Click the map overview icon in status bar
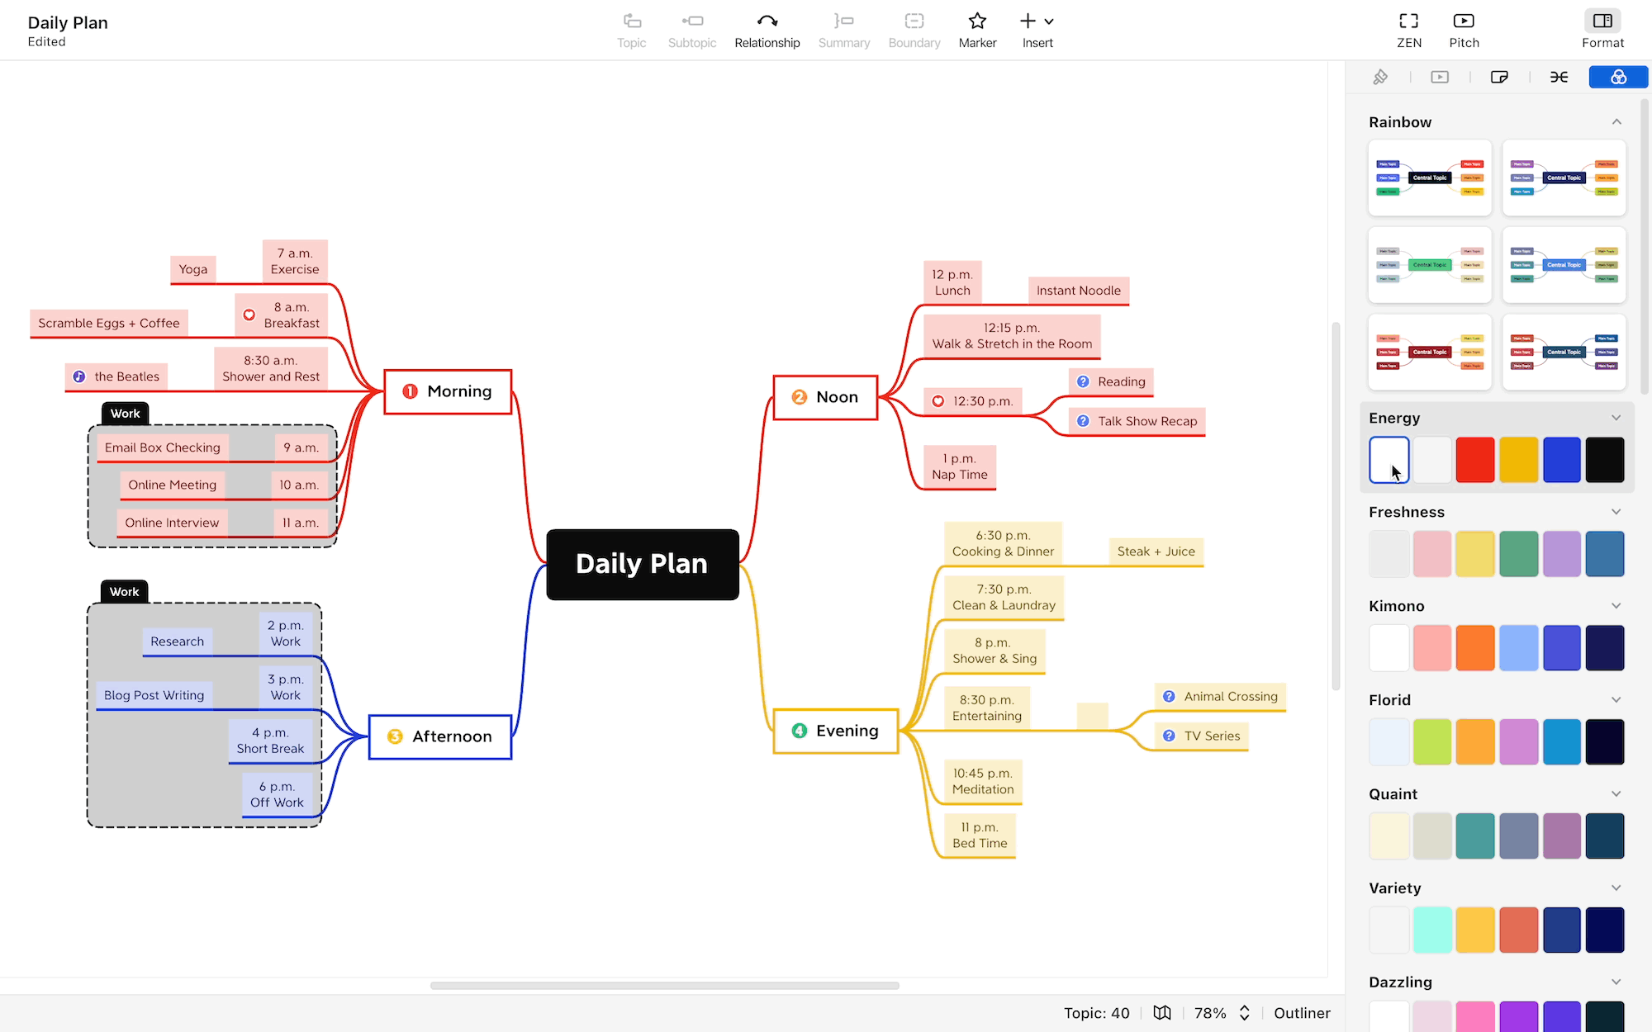The image size is (1652, 1032). [x=1162, y=1013]
